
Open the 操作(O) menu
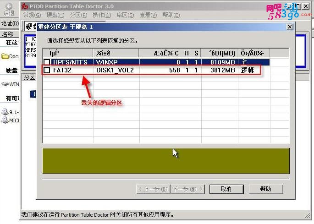(102, 15)
